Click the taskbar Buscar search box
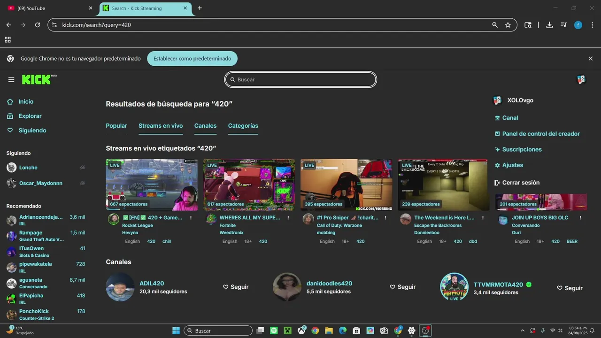The width and height of the screenshot is (601, 338). [218, 330]
